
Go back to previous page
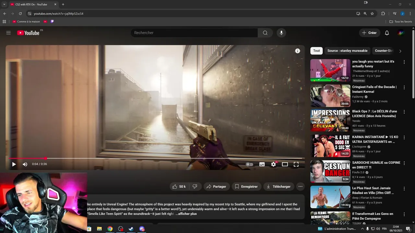point(5,14)
